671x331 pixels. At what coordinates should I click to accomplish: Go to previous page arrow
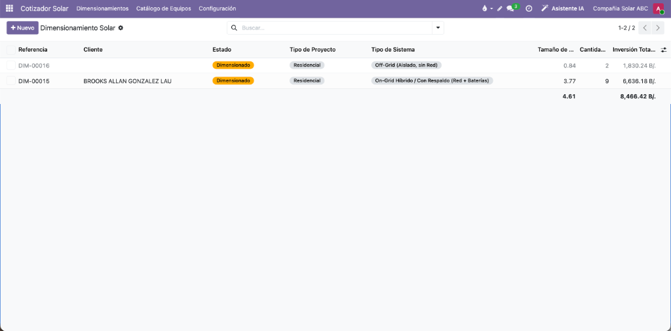tap(645, 27)
